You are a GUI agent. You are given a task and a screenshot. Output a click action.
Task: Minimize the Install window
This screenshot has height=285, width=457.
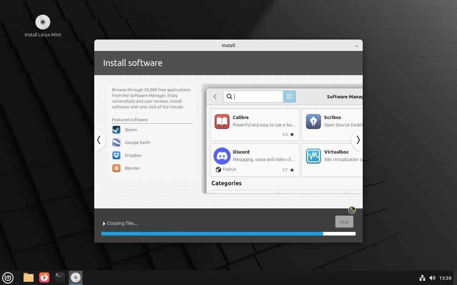click(x=357, y=46)
